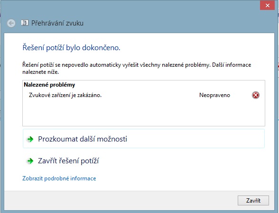
Task: Click green arrow beside Prozkoumat další možnosti
Action: pyautogui.click(x=30, y=139)
